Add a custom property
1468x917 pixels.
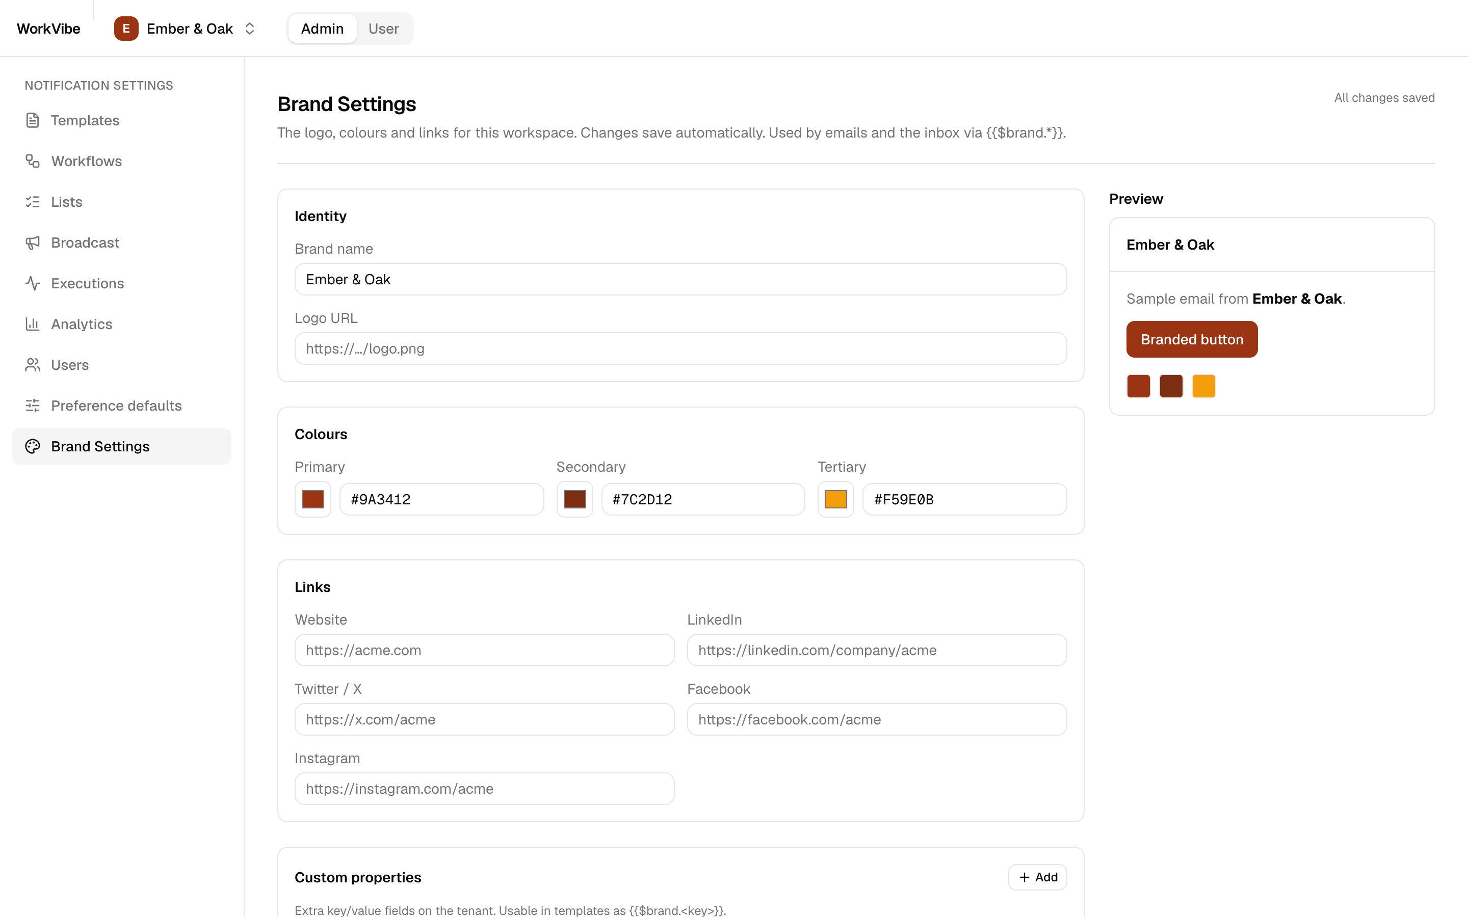click(x=1037, y=877)
